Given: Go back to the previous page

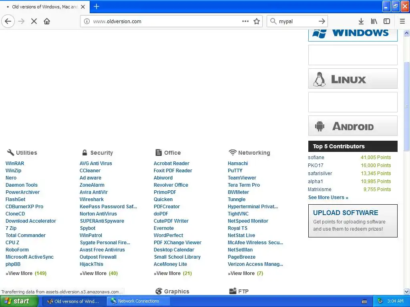Looking at the screenshot, I should click(8, 21).
